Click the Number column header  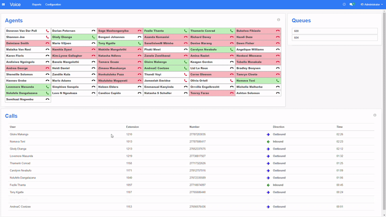pos(194,127)
